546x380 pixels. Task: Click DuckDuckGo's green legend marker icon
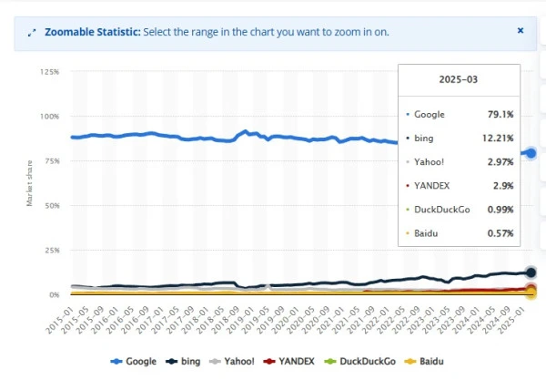pyautogui.click(x=330, y=362)
